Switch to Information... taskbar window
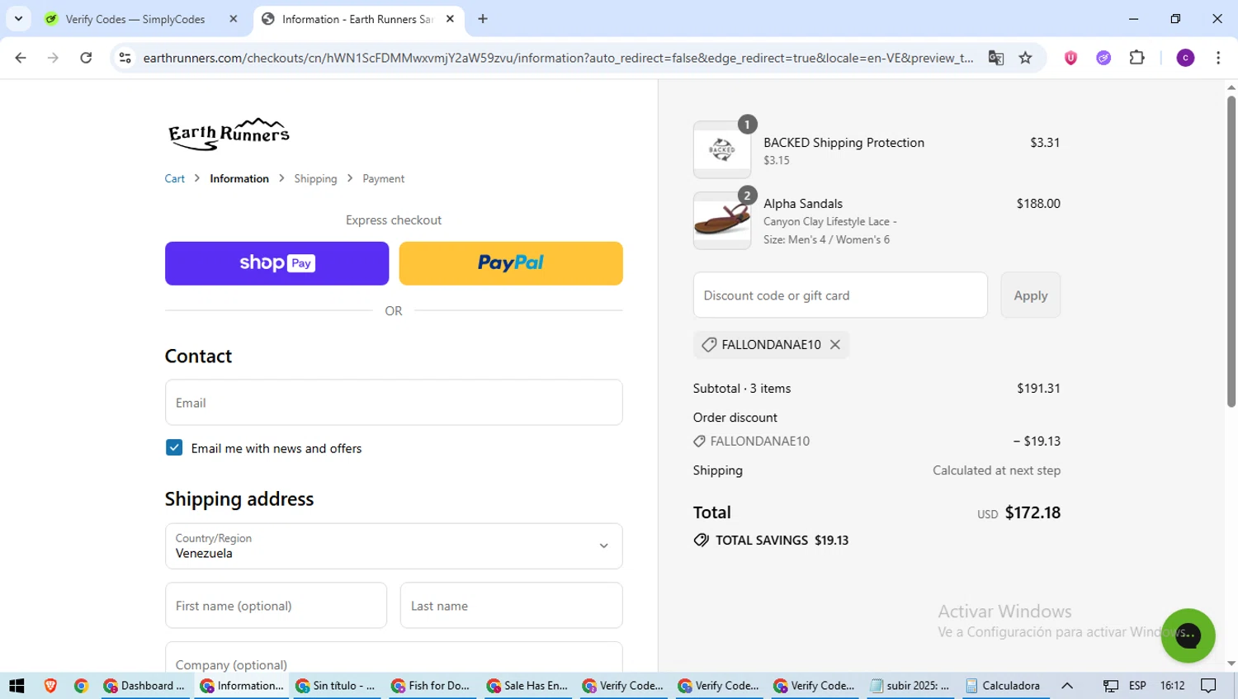 pyautogui.click(x=242, y=686)
